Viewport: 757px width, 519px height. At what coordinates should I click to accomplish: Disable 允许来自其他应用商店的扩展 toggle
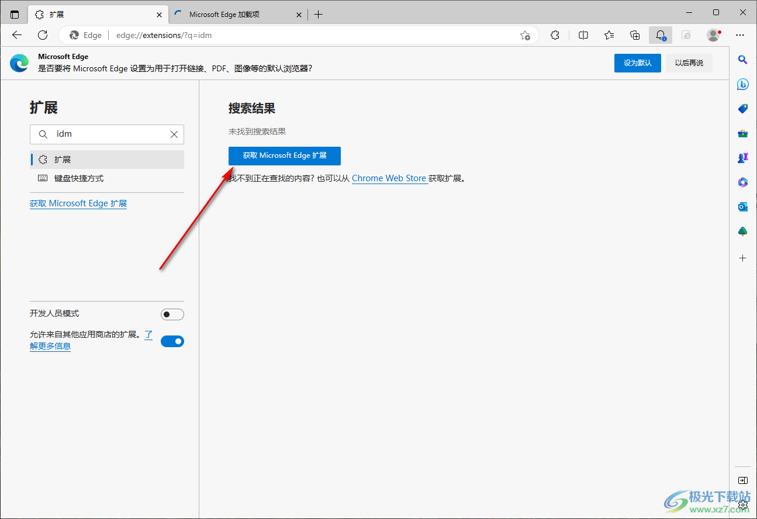172,341
